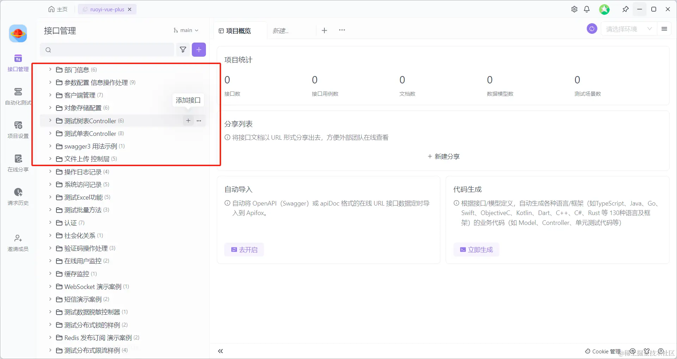Click the interface search input field
The image size is (677, 359).
tap(107, 50)
